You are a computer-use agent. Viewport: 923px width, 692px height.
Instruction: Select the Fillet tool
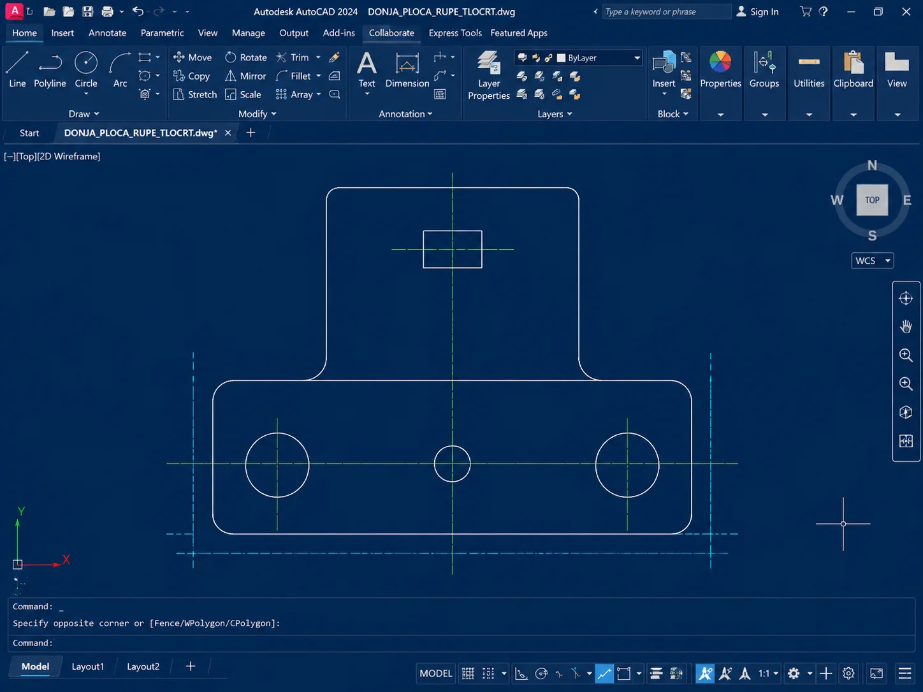point(293,76)
